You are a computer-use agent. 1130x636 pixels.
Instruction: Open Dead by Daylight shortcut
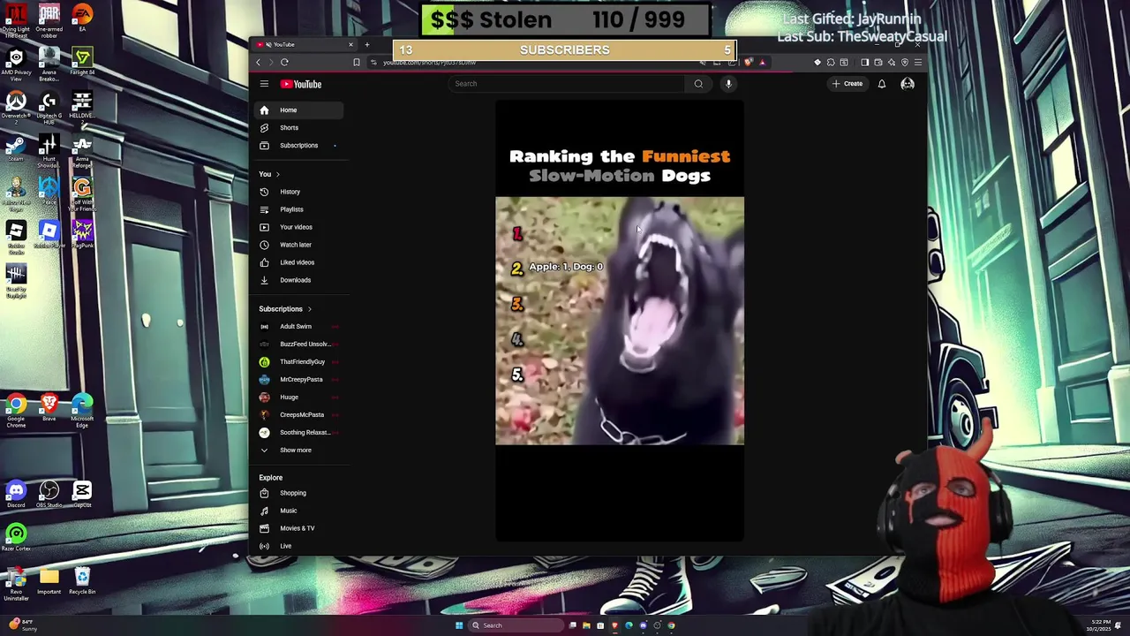[16, 282]
